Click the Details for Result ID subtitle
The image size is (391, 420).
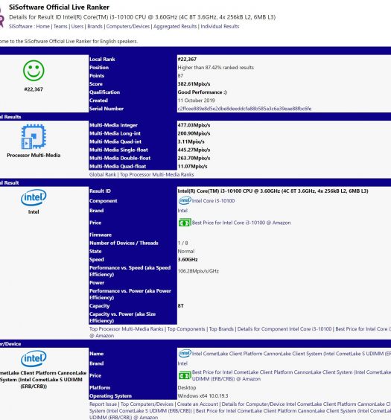142,17
